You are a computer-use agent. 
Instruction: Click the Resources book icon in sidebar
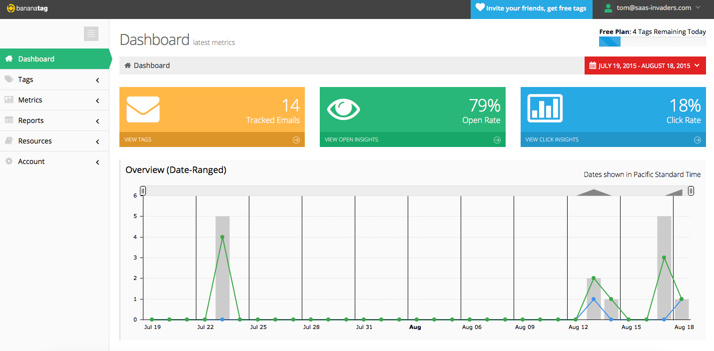click(x=8, y=140)
